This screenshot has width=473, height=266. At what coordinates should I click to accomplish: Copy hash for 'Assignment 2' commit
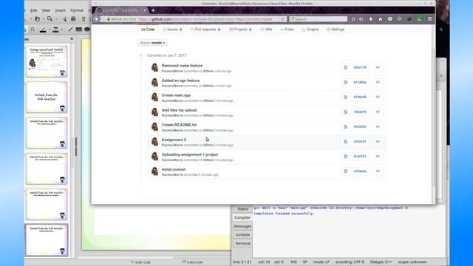pos(345,141)
